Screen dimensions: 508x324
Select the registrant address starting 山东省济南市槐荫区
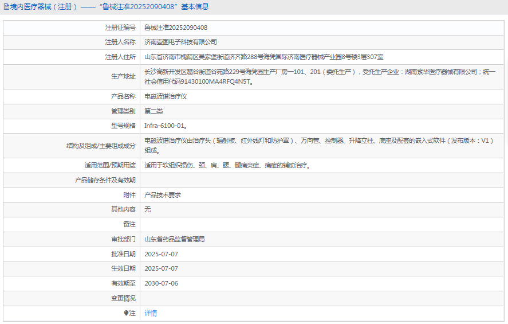263,57
